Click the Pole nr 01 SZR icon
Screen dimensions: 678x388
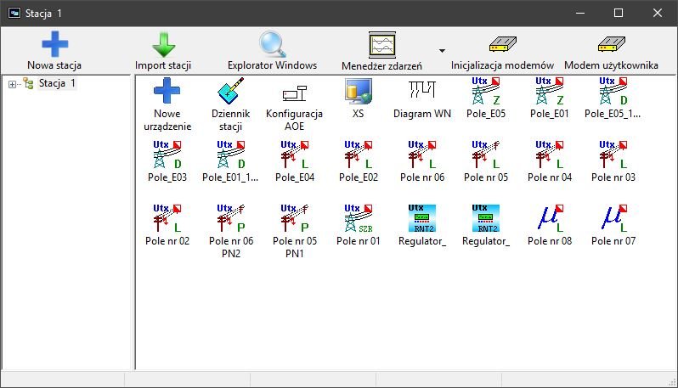click(358, 219)
